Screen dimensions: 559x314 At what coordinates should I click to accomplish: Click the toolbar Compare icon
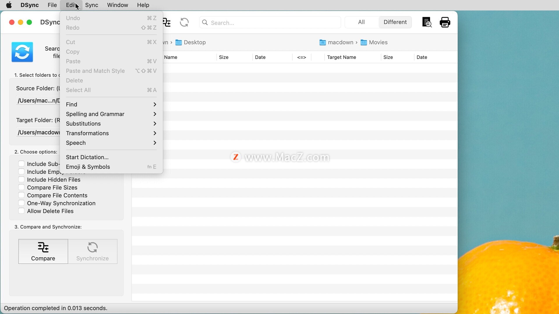pos(167,22)
